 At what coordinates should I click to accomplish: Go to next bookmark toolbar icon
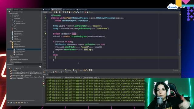tap(76, 12)
